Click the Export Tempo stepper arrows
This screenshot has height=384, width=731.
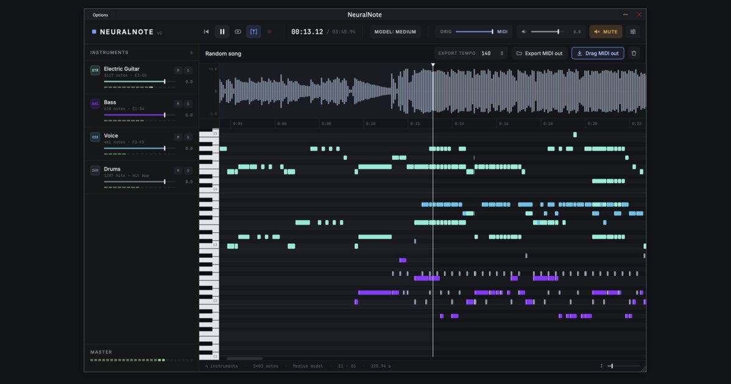pos(502,53)
